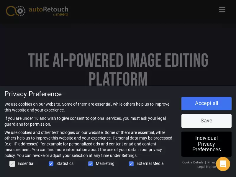
Task: Uncheck the Marketing cookies checkbox
Action: click(x=91, y=164)
